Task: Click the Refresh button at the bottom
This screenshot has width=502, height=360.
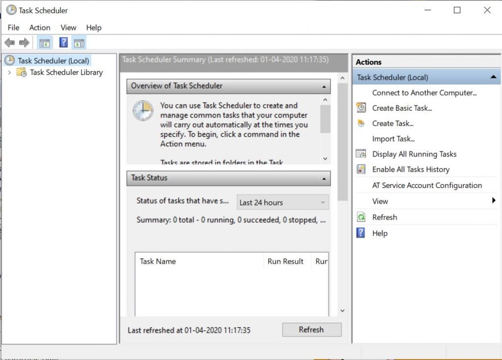Action: pyautogui.click(x=311, y=330)
